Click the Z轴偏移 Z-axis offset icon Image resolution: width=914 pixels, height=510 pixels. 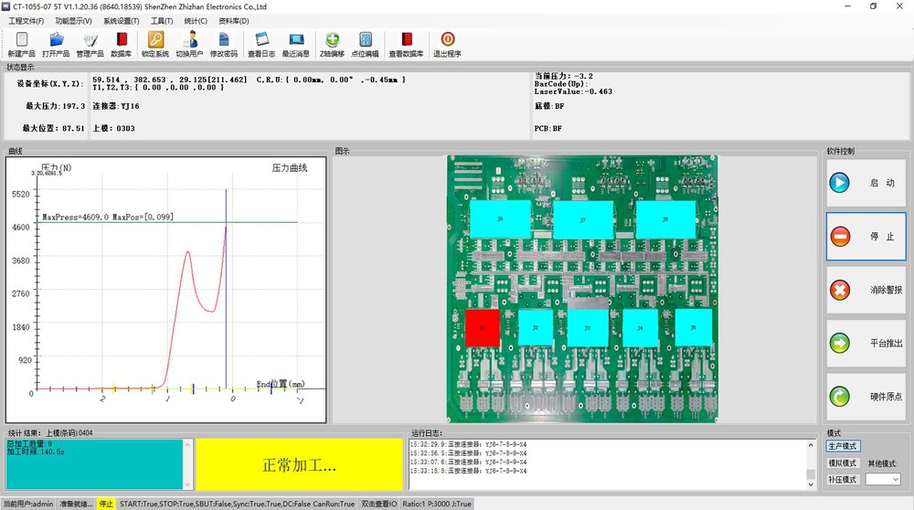coord(332,44)
